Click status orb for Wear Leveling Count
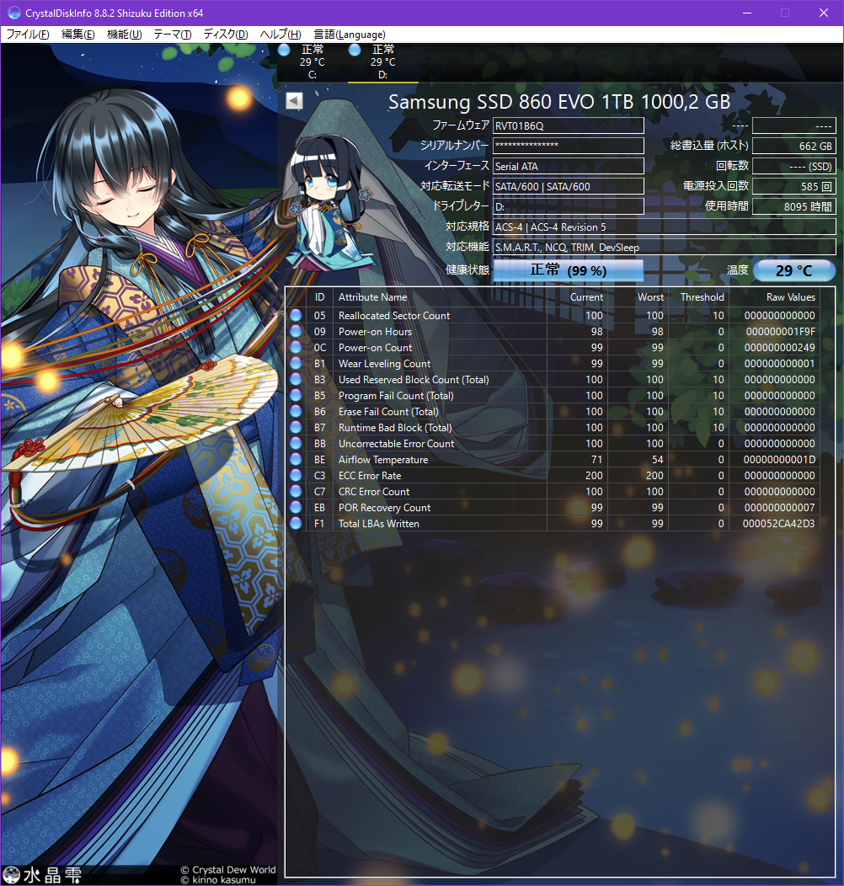Viewport: 844px width, 886px height. coord(296,363)
